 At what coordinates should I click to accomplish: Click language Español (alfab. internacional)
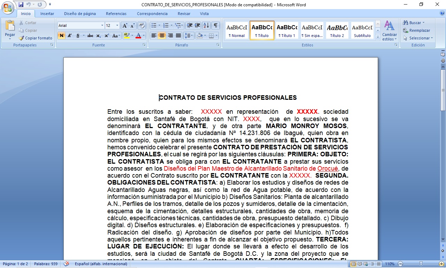[x=101, y=264]
